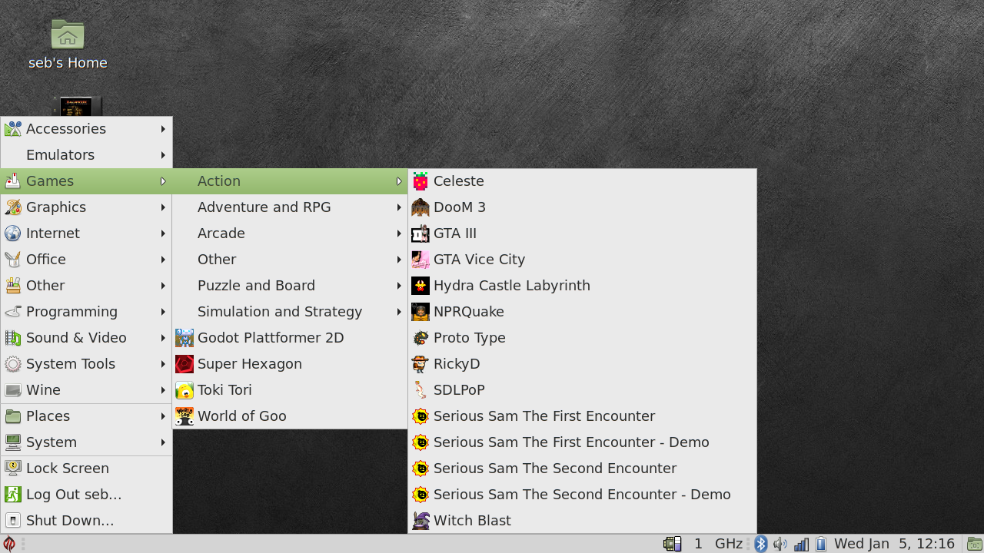Image resolution: width=984 pixels, height=553 pixels.
Task: Click Lock Screen in the menu
Action: [x=68, y=469]
